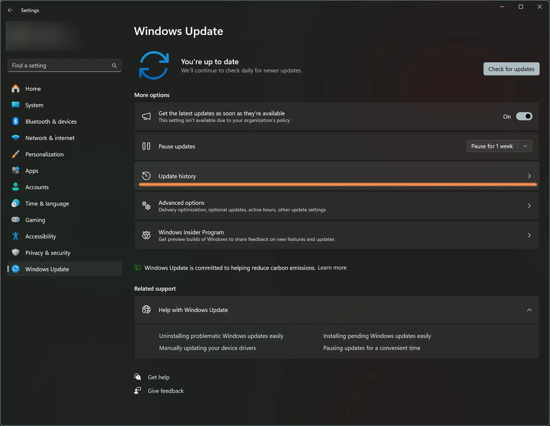Click the Time & language globe icon

click(16, 203)
